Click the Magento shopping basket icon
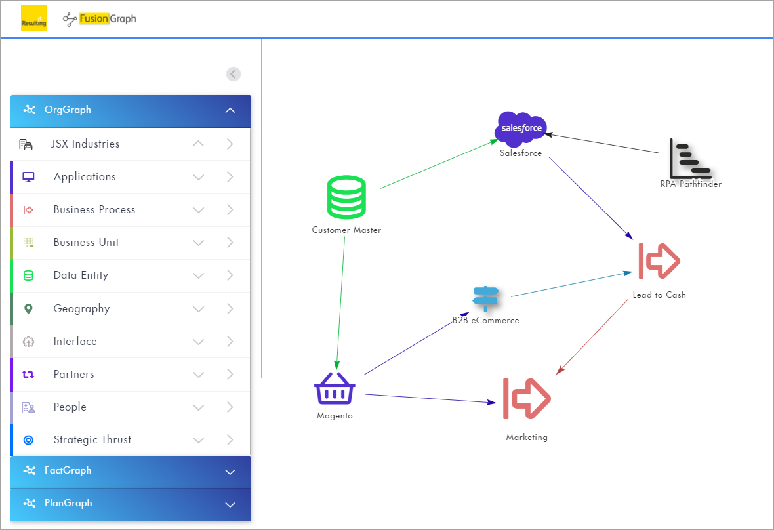 (335, 388)
